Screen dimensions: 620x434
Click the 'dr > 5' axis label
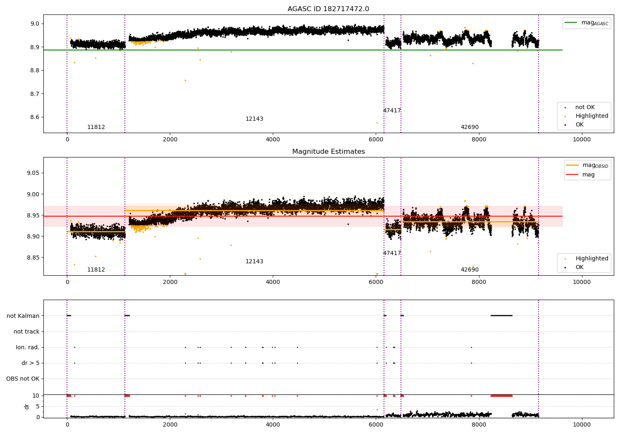(x=31, y=363)
